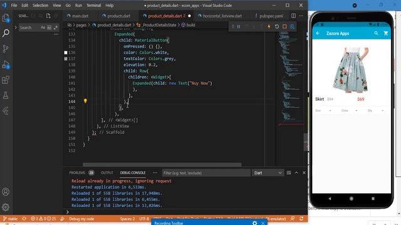Open the Testing flask view
Viewport: 401px width, 225px height.
tap(6, 96)
